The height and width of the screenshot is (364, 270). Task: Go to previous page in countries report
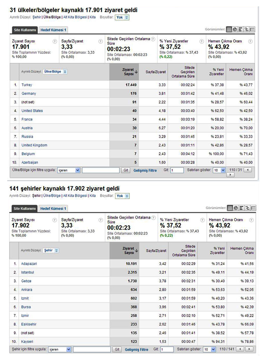pos(248,170)
